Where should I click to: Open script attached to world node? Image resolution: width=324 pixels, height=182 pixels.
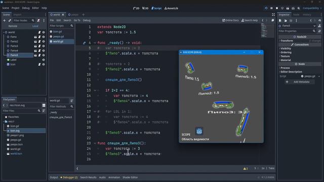click(x=39, y=32)
